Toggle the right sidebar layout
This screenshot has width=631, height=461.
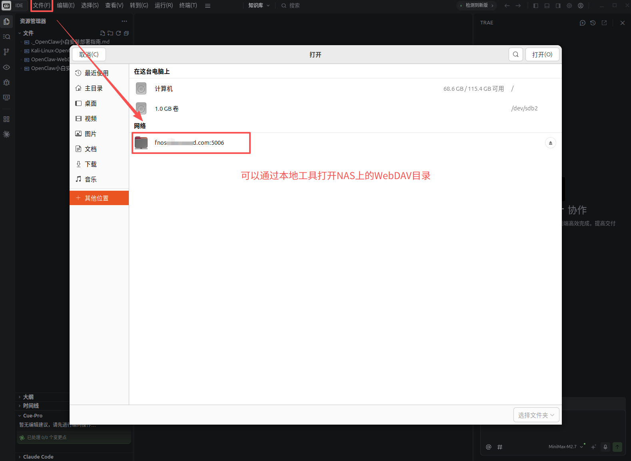coord(558,6)
